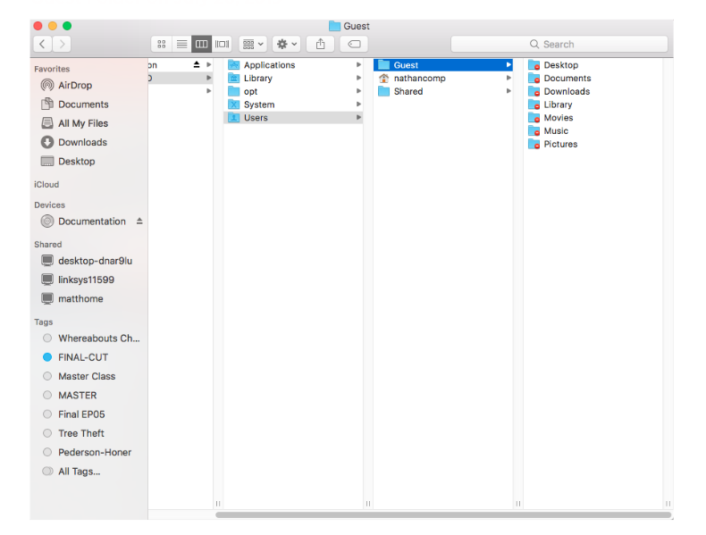
Task: Switch to icon view in toolbar
Action: coord(162,44)
